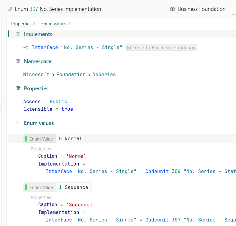Open the Interface "No. Series - Single" link under Implements
236x226 pixels.
click(77, 48)
